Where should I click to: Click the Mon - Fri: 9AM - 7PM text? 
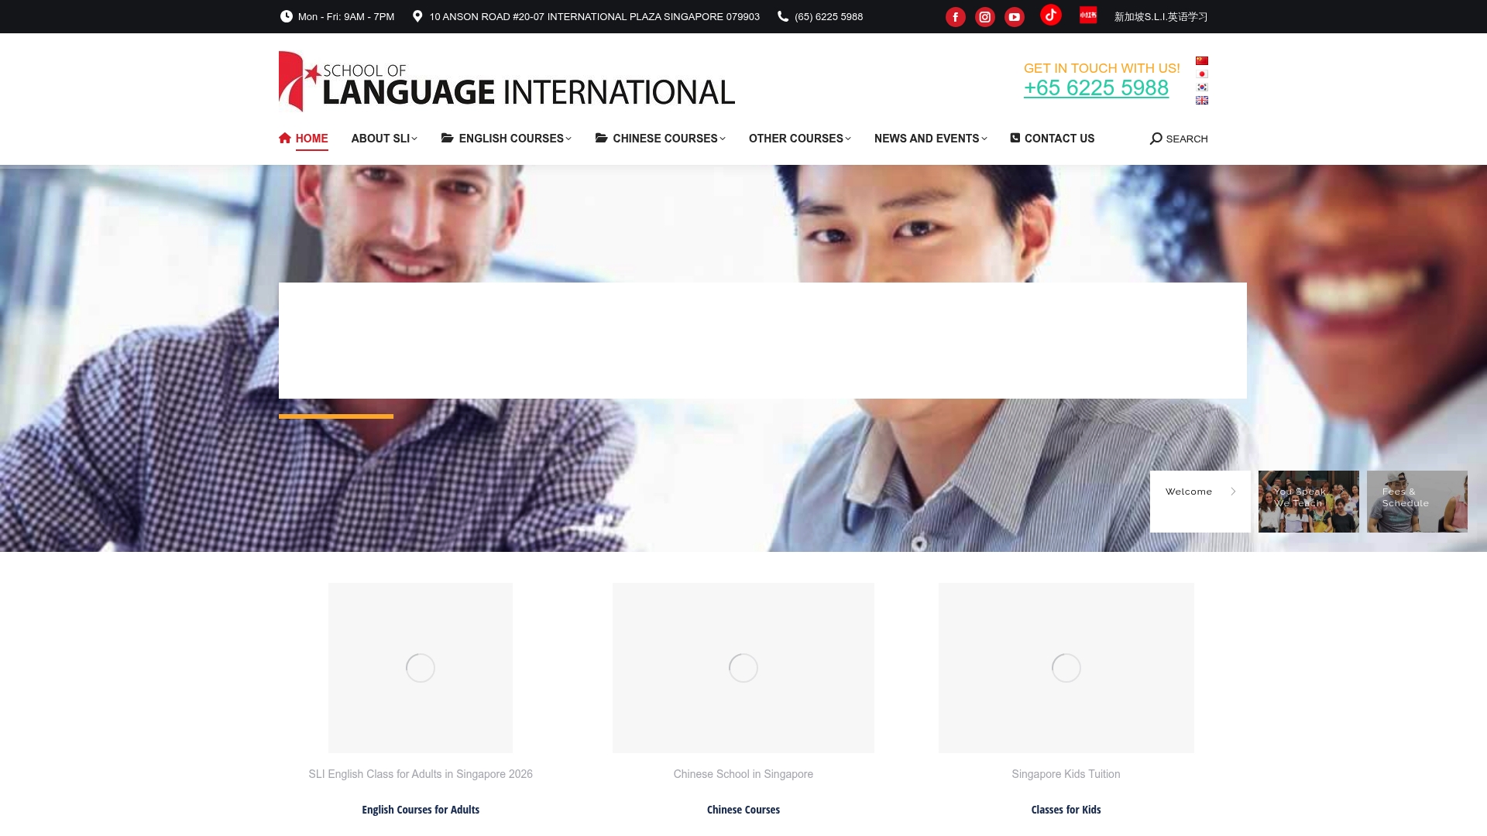(x=345, y=17)
